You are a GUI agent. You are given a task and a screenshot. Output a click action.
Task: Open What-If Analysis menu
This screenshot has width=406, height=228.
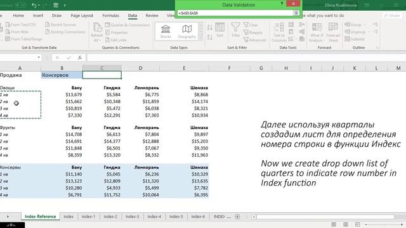(x=317, y=32)
